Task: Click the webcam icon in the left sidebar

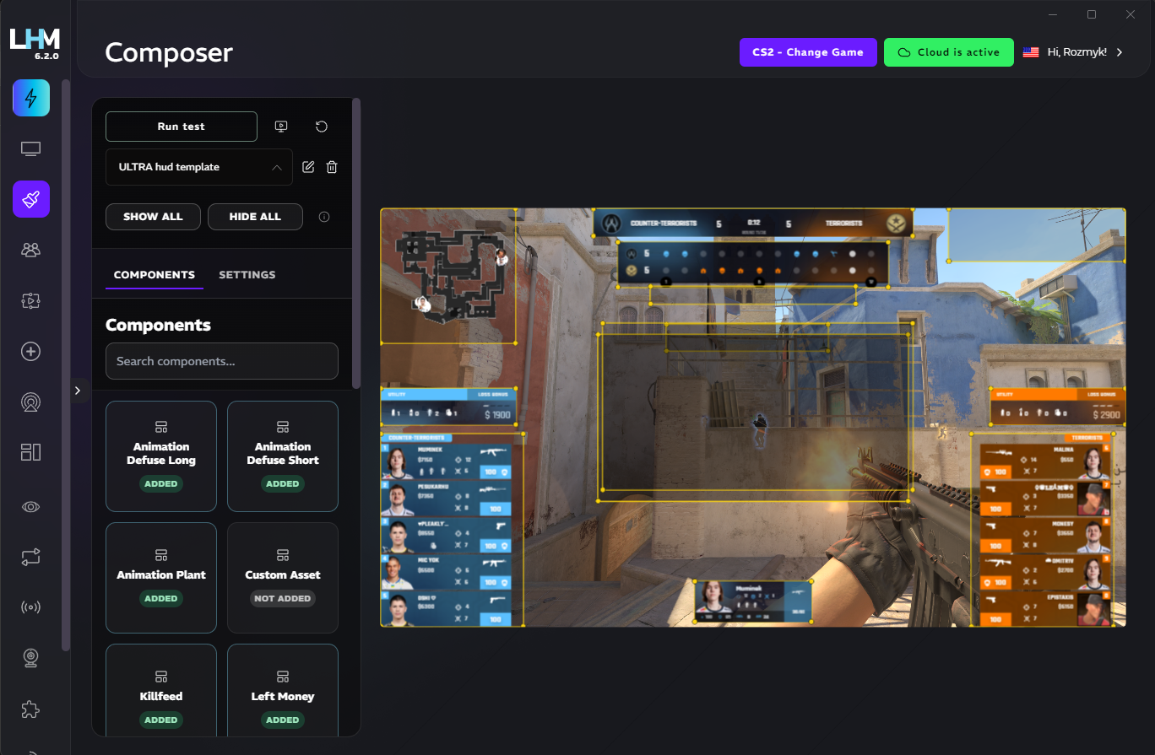Action: (30, 658)
